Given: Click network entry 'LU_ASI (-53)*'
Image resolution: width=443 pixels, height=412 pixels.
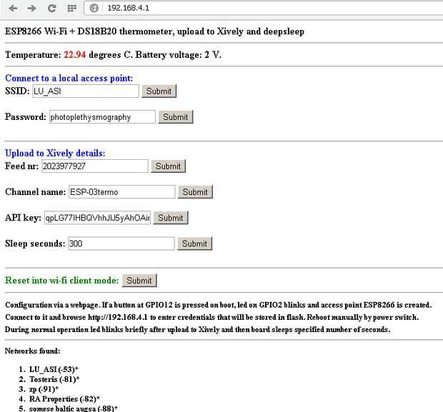Looking at the screenshot, I should pos(54,369).
